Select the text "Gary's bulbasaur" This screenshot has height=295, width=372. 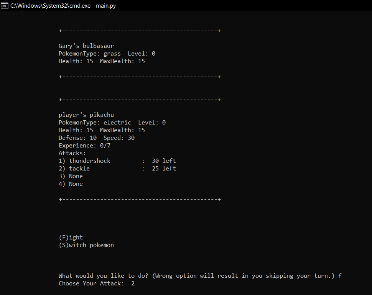86,46
